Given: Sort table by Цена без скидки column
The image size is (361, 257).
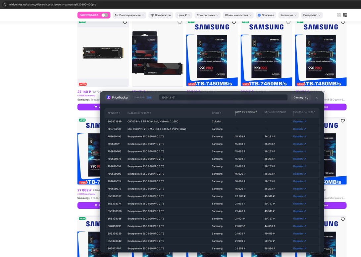Looking at the screenshot, I should click(275, 113).
